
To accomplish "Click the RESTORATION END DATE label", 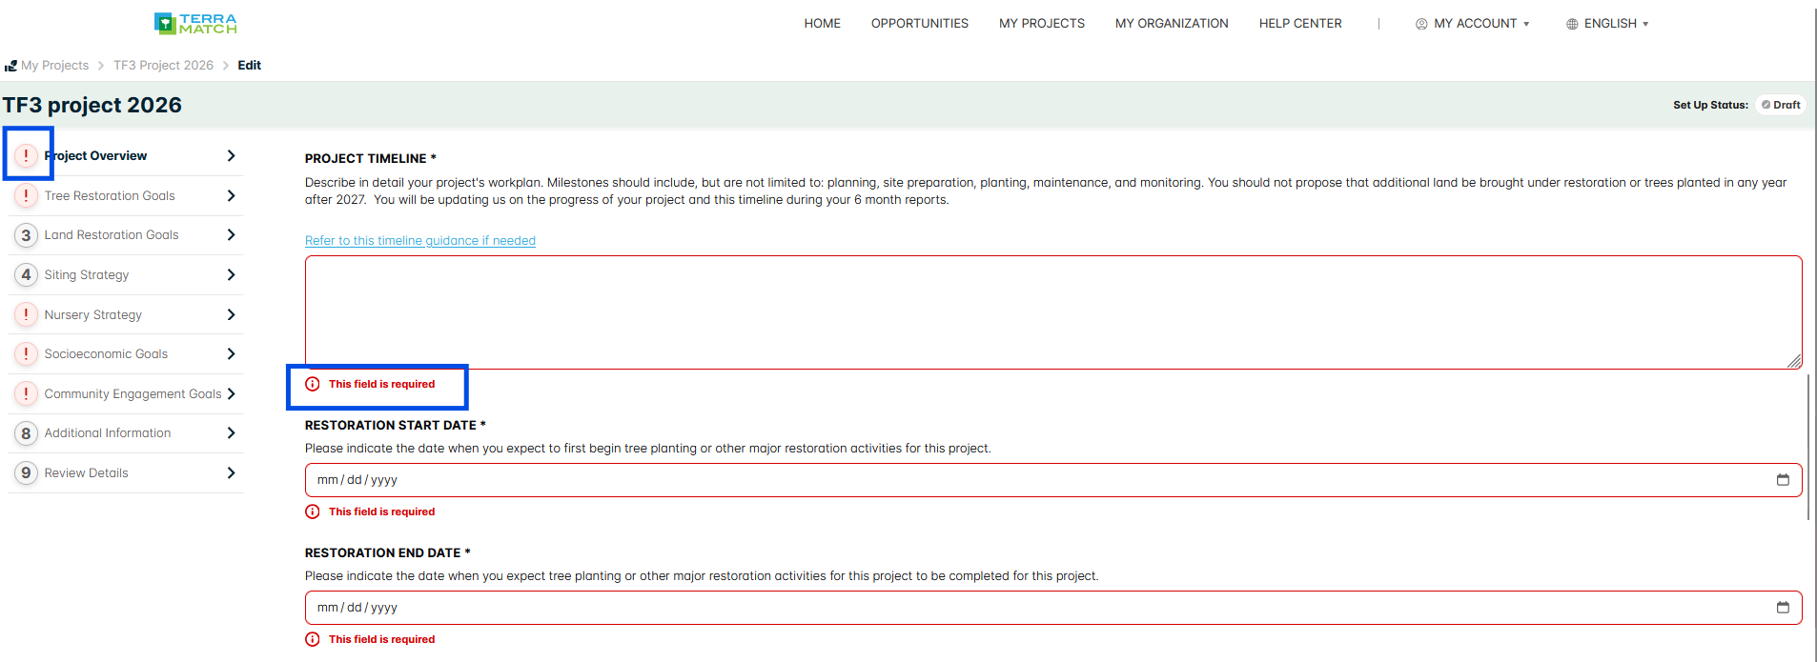I will click(x=388, y=553).
